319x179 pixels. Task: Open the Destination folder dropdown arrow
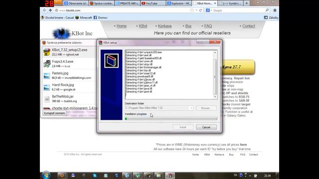coord(191,108)
